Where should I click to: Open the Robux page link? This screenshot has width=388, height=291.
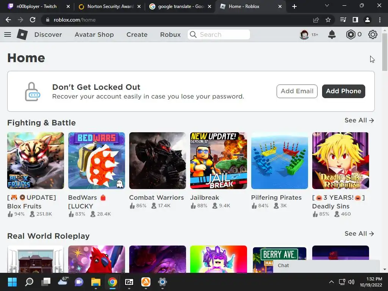tap(170, 34)
